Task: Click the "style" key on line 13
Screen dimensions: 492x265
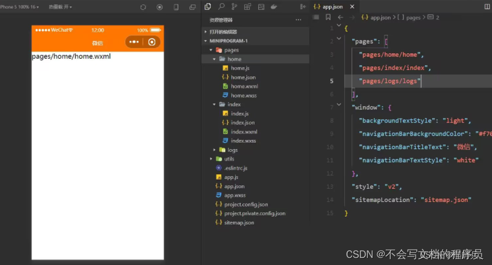Action: [364, 187]
